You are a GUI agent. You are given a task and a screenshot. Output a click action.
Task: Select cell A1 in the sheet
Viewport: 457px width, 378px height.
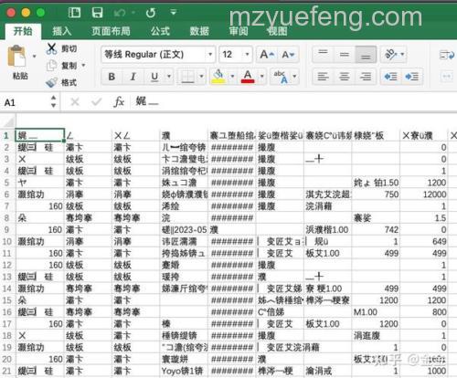click(x=40, y=135)
